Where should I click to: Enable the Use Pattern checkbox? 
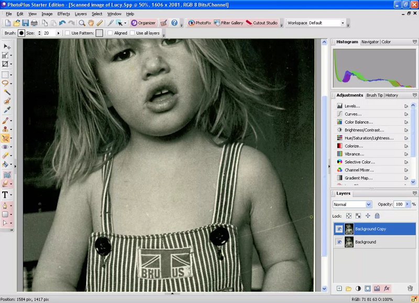[68, 33]
